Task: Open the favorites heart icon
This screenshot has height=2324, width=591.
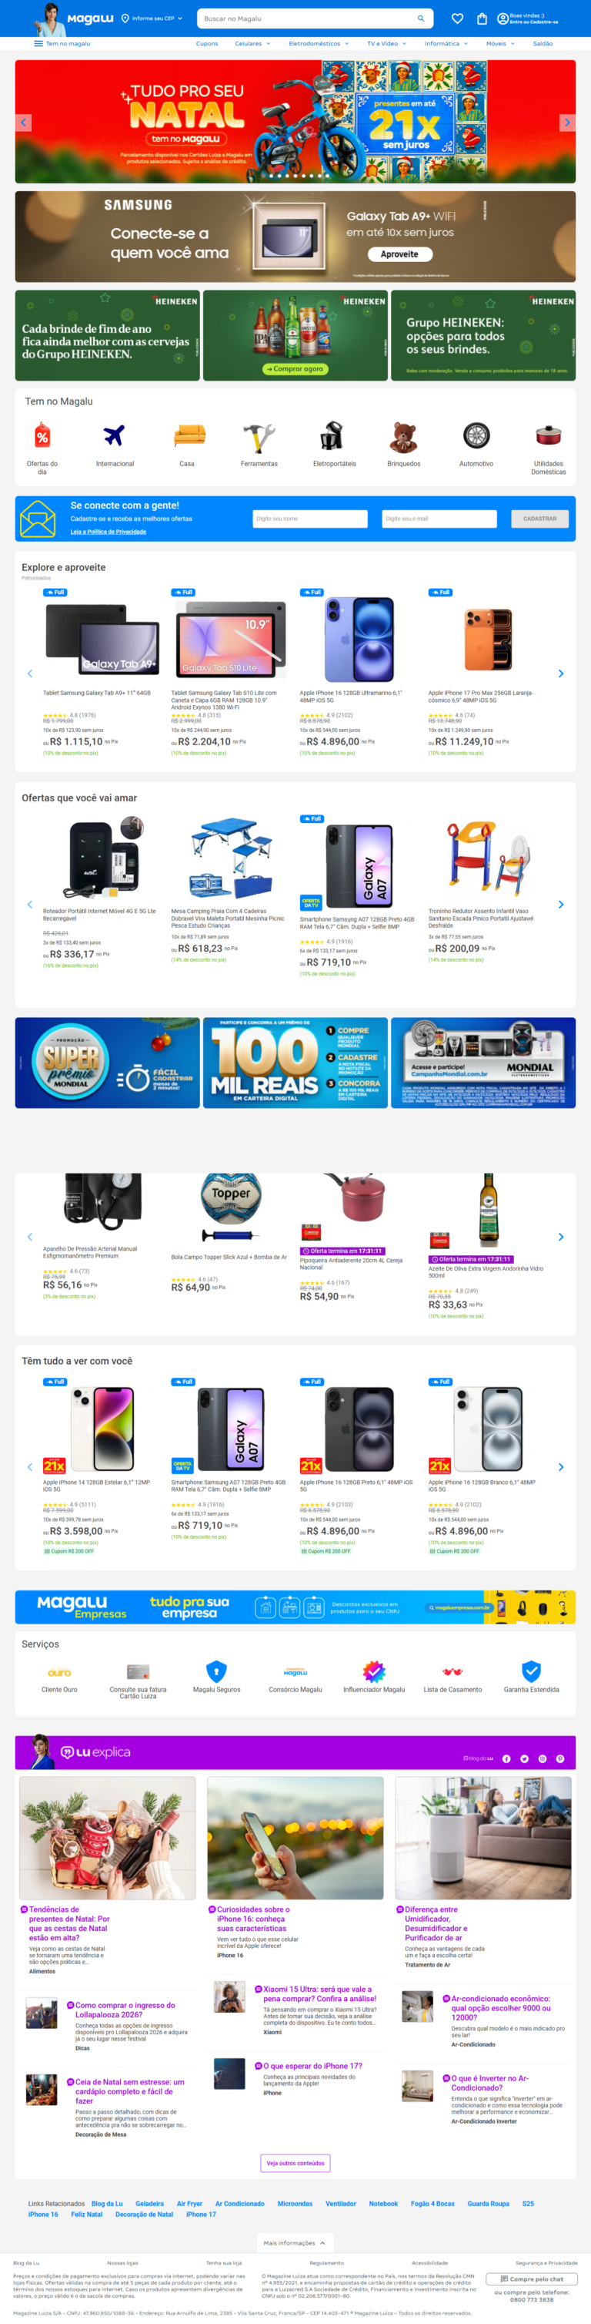Action: click(458, 18)
